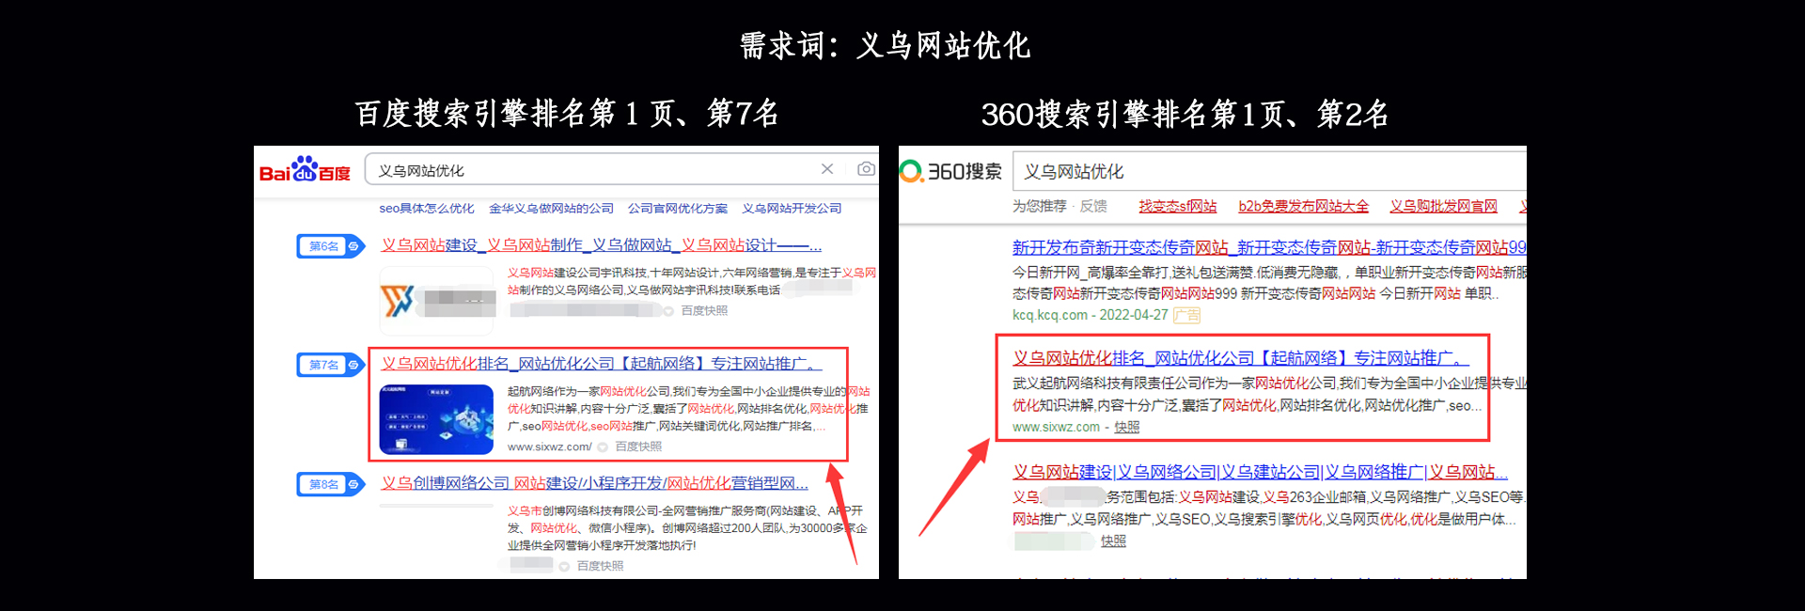Viewport: 1805px width, 611px height.
Task: Open related search 义乌网站开发公司
Action: pyautogui.click(x=792, y=209)
